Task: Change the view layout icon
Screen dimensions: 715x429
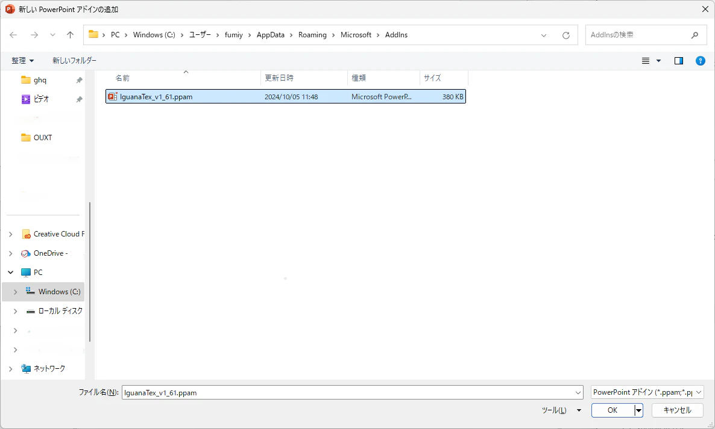Action: point(646,61)
